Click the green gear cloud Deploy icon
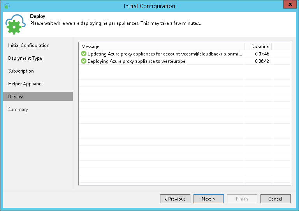Image resolution: width=299 pixels, height=211 pixels. 16,24
